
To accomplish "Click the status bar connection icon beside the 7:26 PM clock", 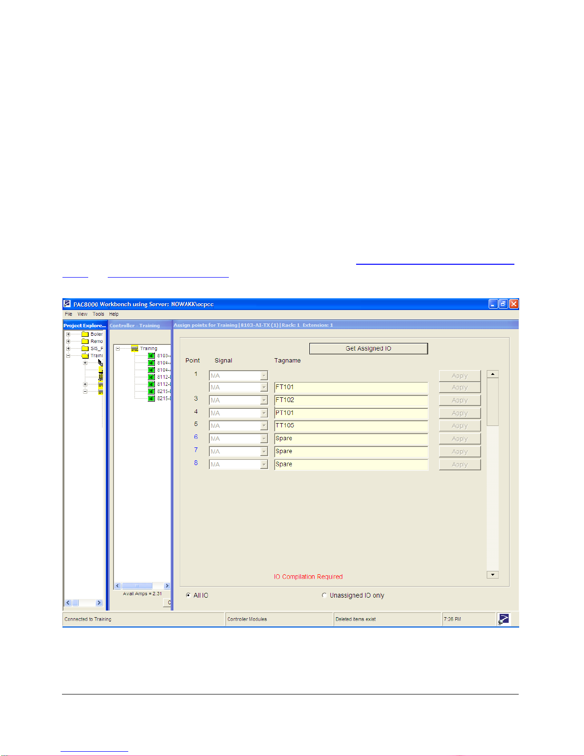I will click(x=503, y=619).
